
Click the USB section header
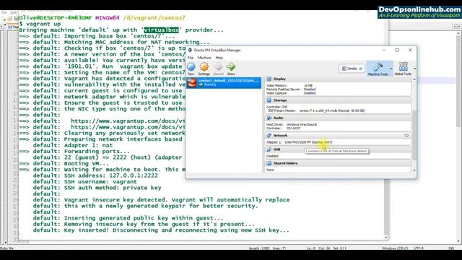click(x=338, y=149)
